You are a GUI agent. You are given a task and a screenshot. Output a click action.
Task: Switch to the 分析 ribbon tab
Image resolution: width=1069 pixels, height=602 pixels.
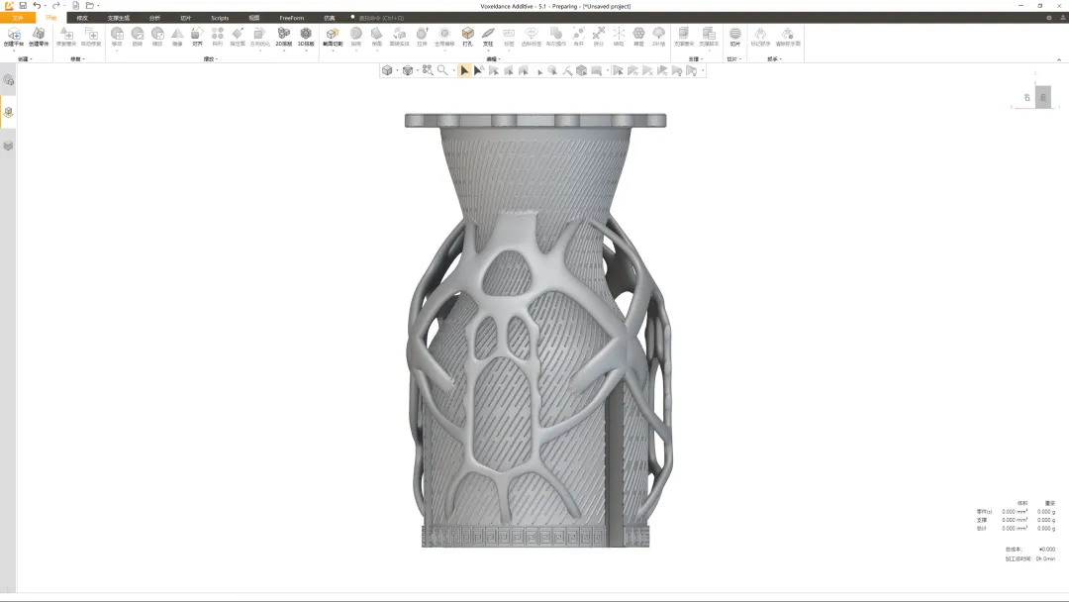coord(154,18)
